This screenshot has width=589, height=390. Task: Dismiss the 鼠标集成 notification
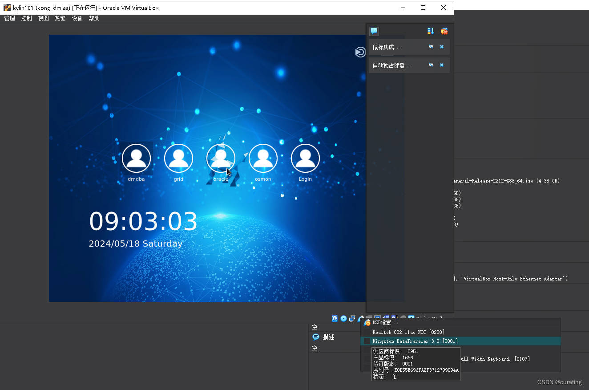(x=442, y=47)
